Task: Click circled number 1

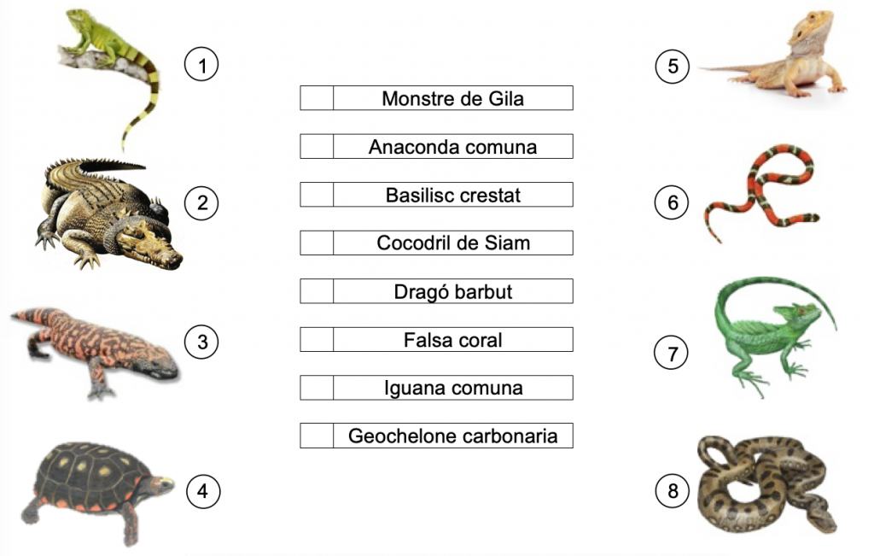Action: click(x=201, y=65)
